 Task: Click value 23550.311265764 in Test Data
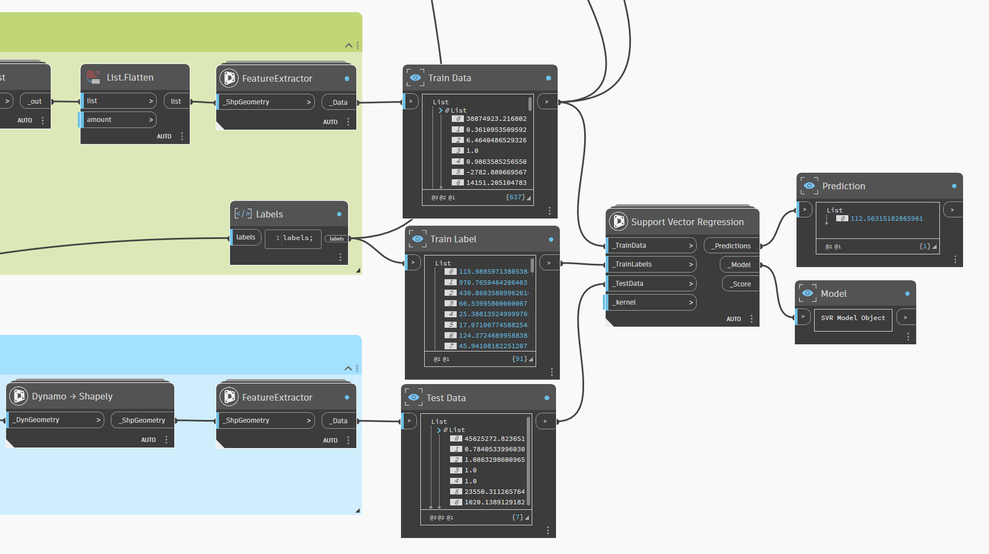495,492
